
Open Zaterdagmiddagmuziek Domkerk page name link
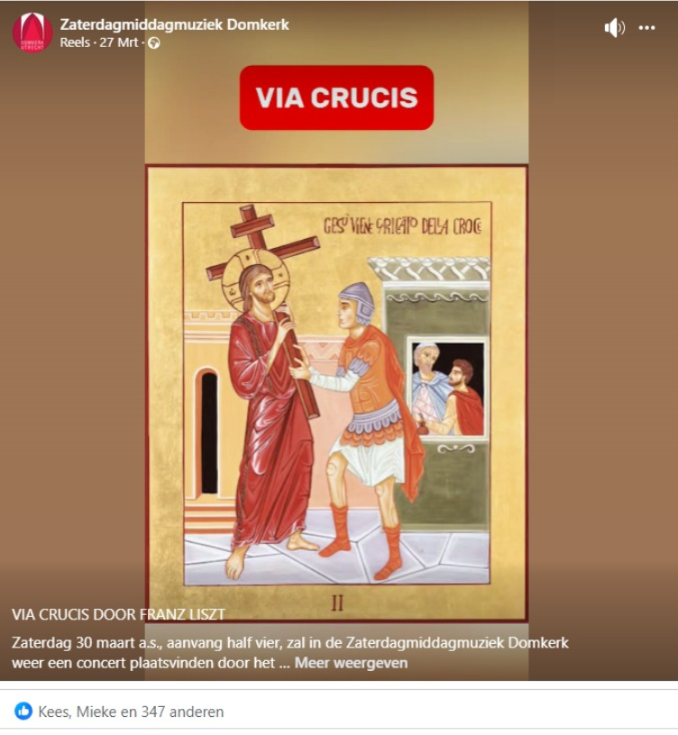174,24
